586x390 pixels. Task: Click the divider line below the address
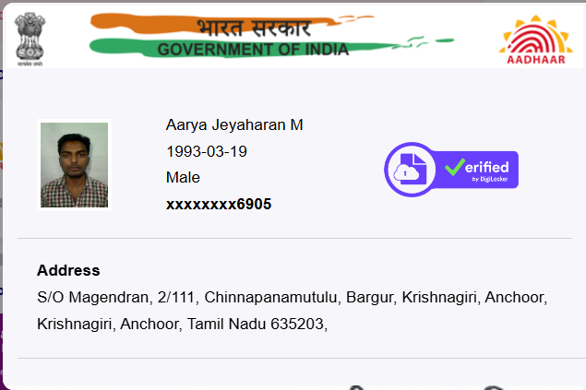pyautogui.click(x=302, y=358)
